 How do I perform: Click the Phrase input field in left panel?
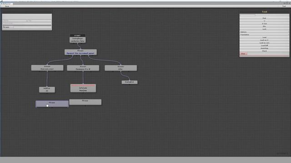pos(32,27)
